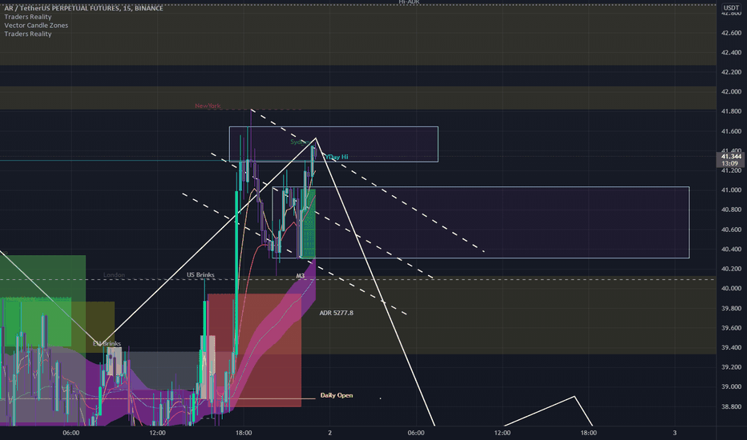Click the Sydney session label

click(x=300, y=142)
